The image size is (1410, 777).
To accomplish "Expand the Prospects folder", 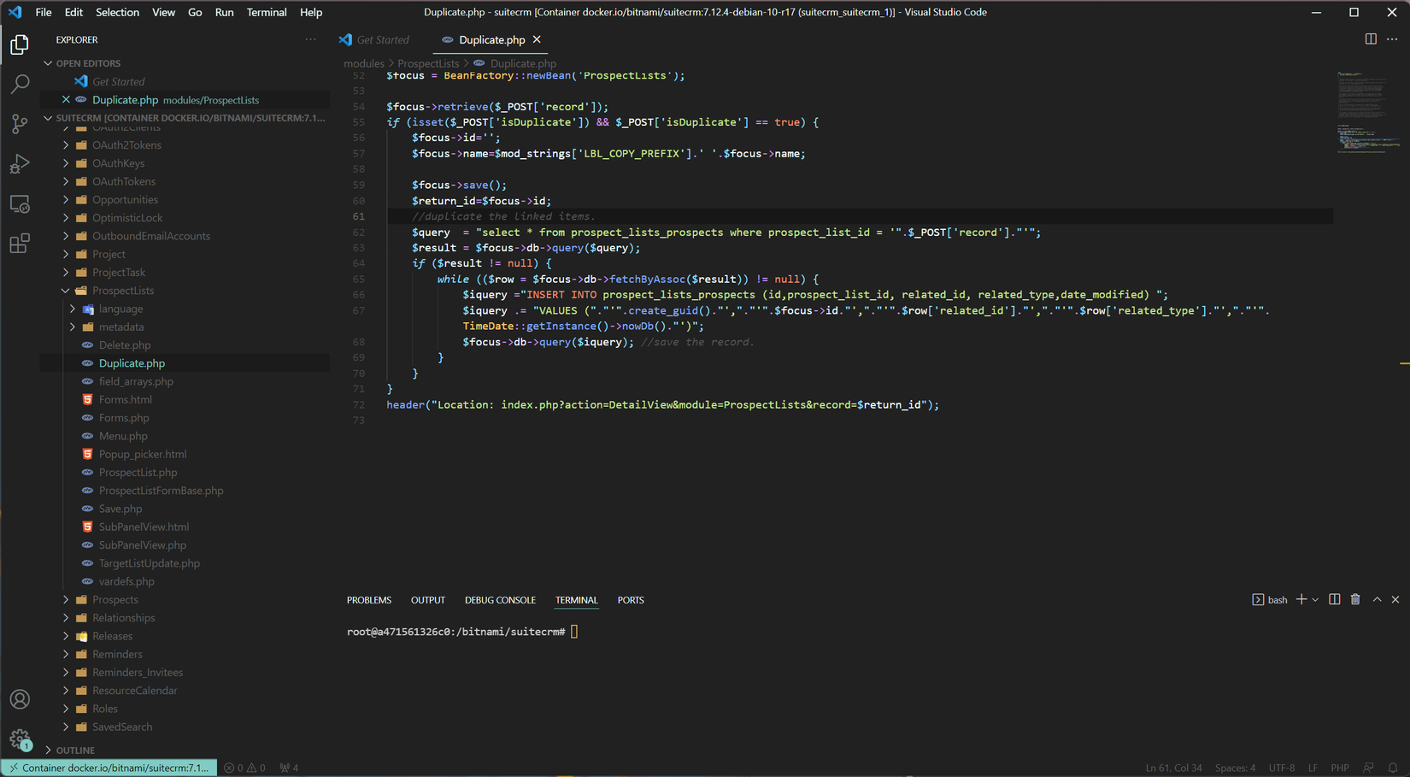I will [x=115, y=600].
